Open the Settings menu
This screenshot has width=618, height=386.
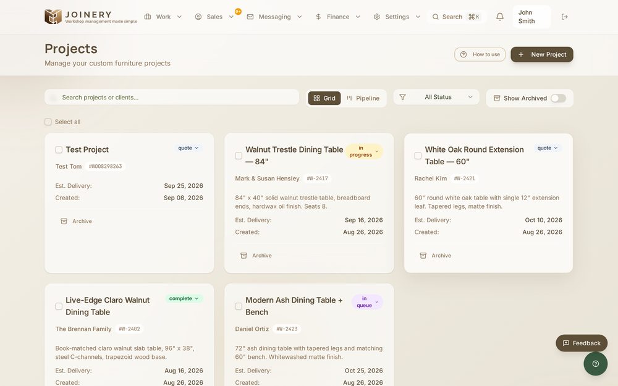(x=397, y=17)
